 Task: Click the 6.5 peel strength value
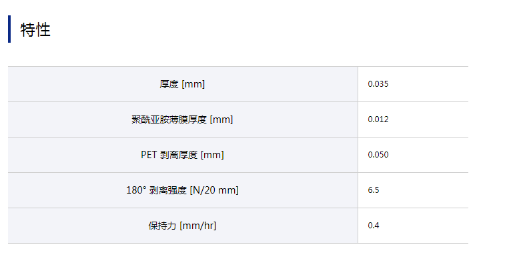(374, 190)
